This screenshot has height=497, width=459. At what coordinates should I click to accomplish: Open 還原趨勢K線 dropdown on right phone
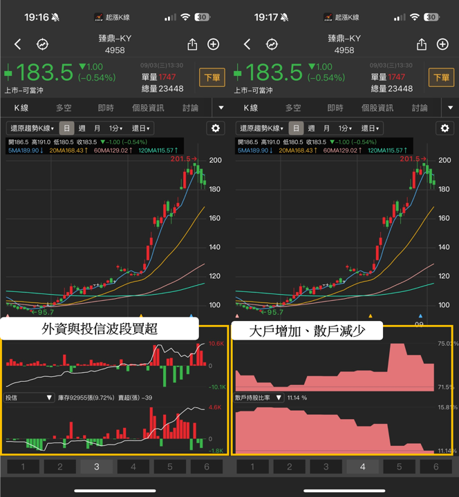(261, 128)
